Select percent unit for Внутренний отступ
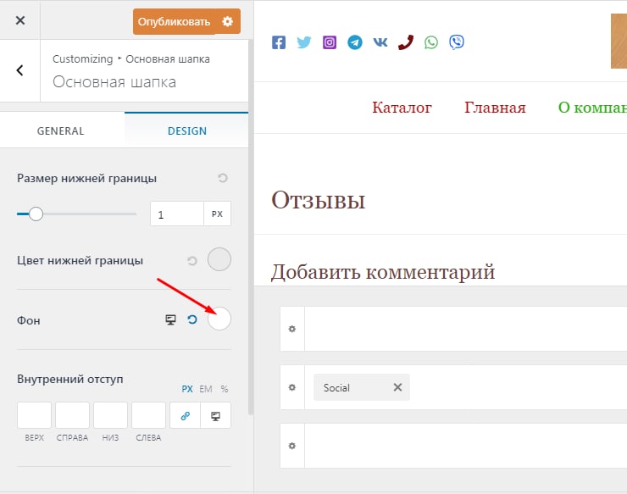Screen dimensions: 627x494 point(225,389)
